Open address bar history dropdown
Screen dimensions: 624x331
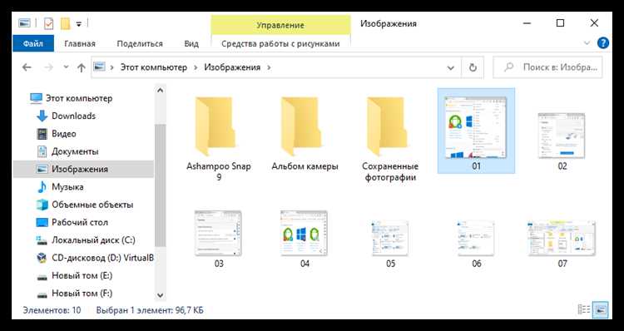click(x=450, y=67)
